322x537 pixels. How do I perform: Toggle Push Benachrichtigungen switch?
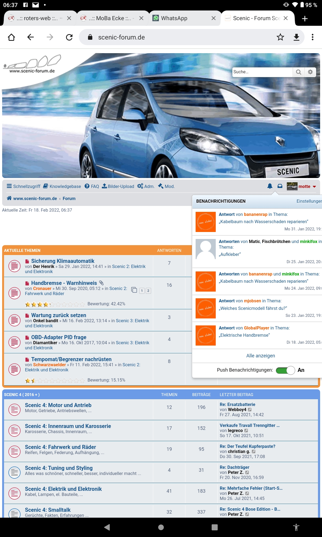286,370
